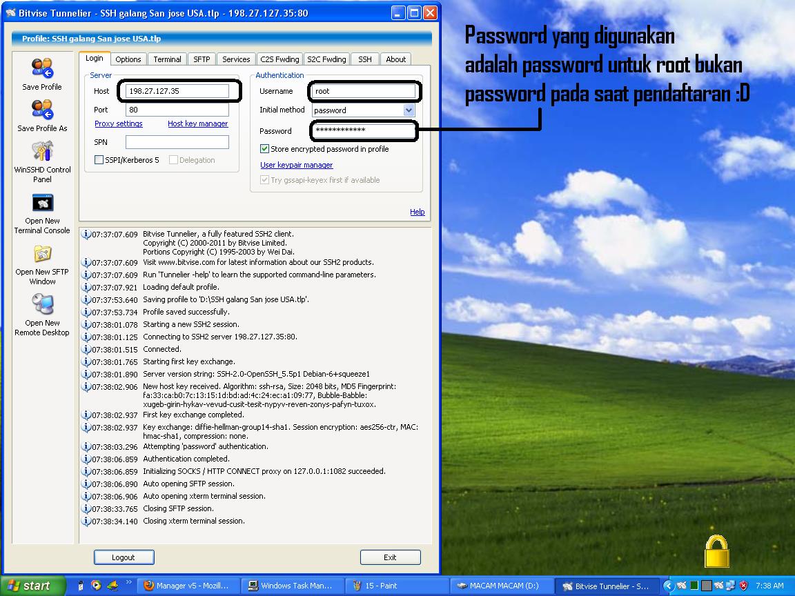Click the Bitvise Tunnelier taskbar button

tap(607, 586)
